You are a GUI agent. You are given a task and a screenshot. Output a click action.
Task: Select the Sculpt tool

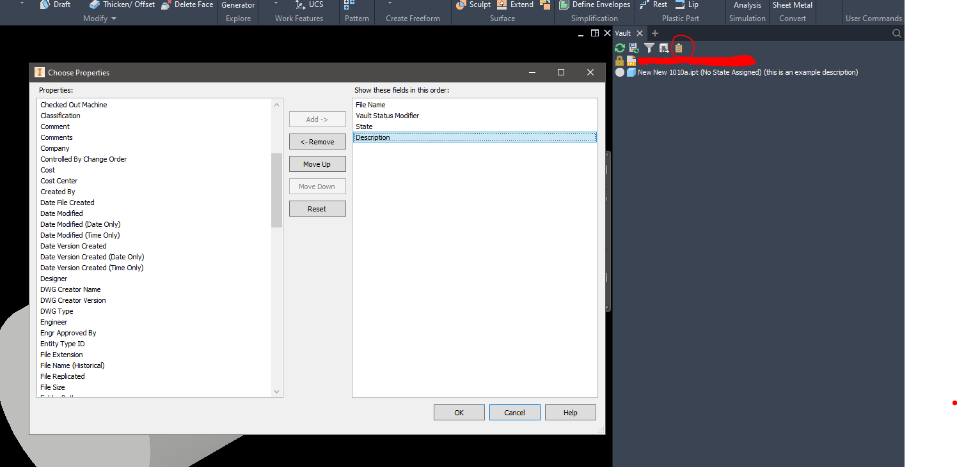[473, 4]
